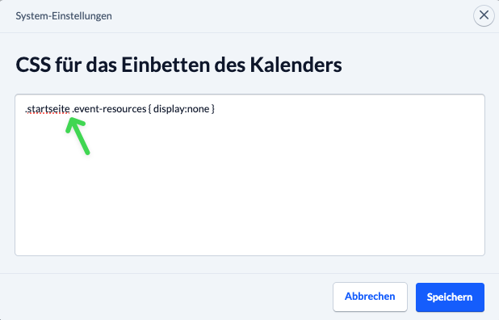Click the word CSS in the heading
499x320 pixels.
(x=33, y=65)
